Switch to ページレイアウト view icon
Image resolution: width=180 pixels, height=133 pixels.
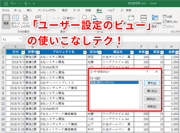(26, 18)
